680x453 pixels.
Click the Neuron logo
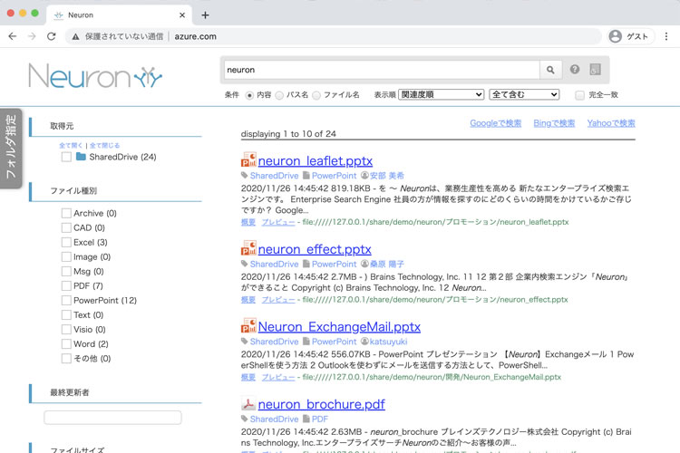tap(95, 76)
